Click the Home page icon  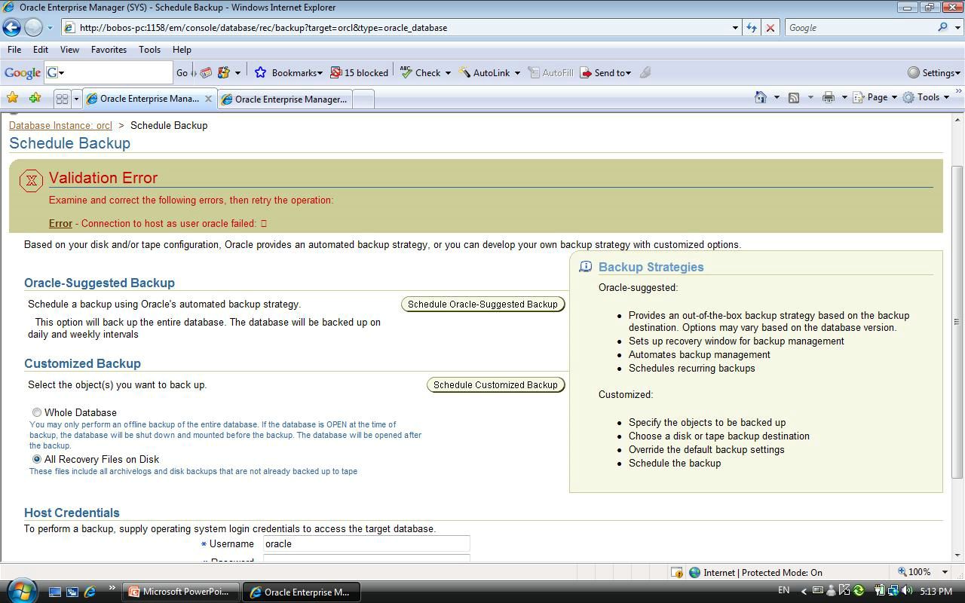click(x=761, y=97)
